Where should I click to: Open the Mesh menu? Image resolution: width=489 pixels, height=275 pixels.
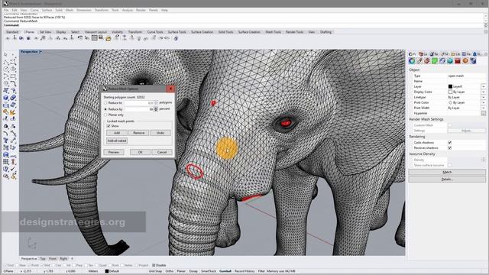[70, 10]
